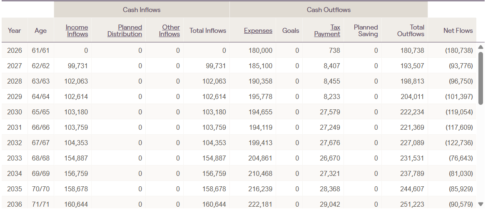The image size is (488, 210).
Task: Click the Goals column header
Action: (291, 31)
